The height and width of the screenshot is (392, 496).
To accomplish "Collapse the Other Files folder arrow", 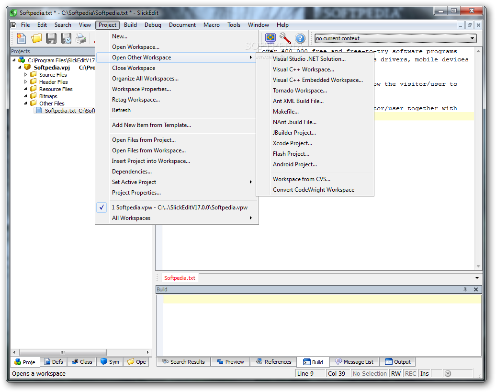I will 26,103.
